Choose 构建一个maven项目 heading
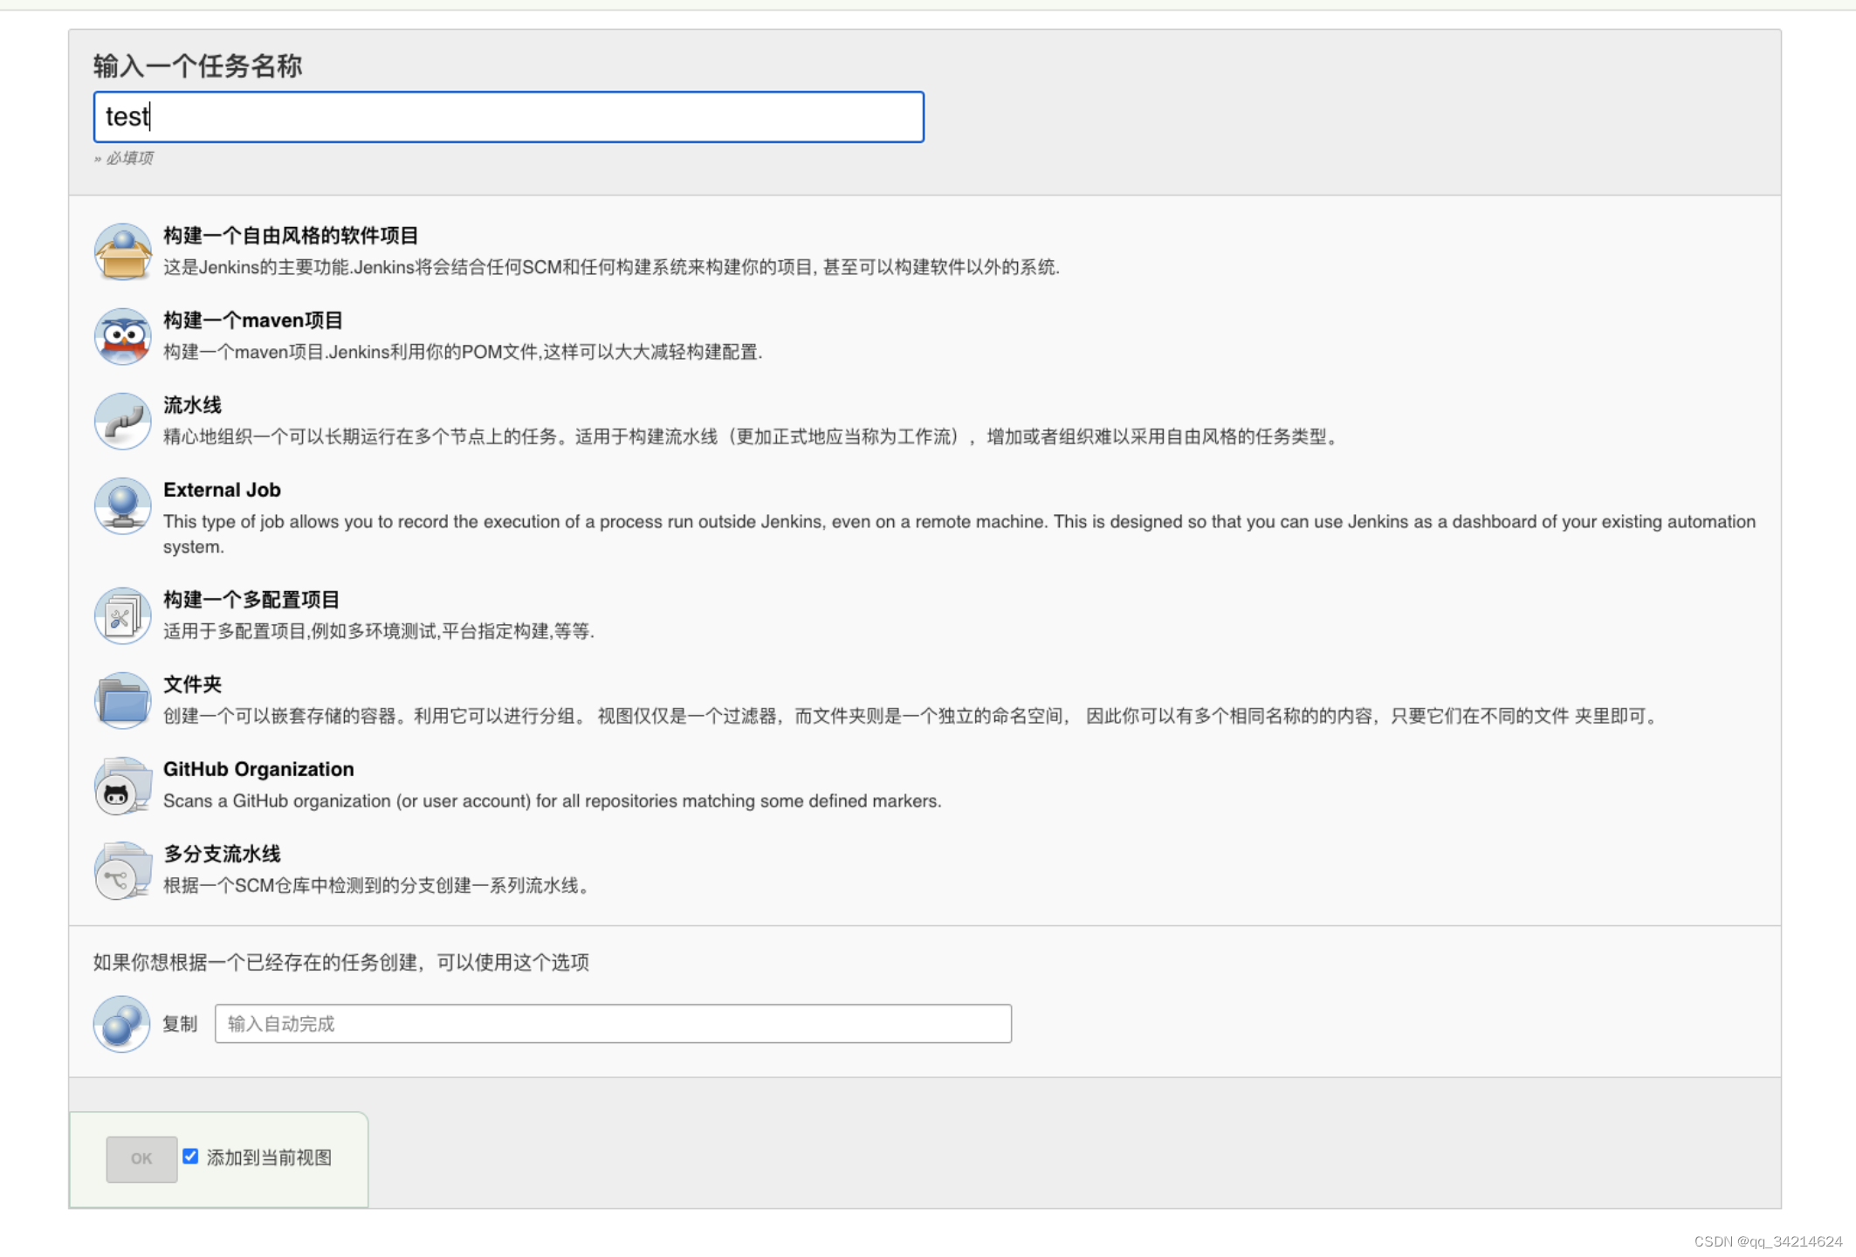Screen dimensions: 1856x1257 (253, 320)
